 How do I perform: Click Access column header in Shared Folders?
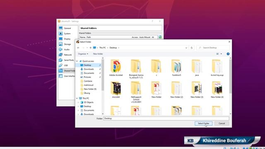coord(135,37)
